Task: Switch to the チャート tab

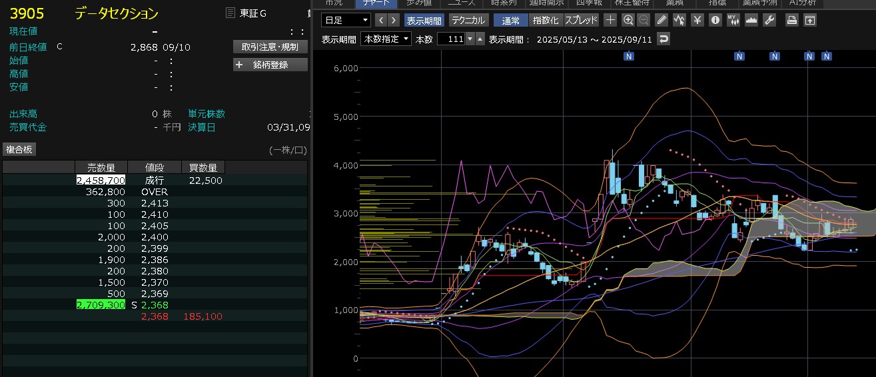Action: (375, 3)
